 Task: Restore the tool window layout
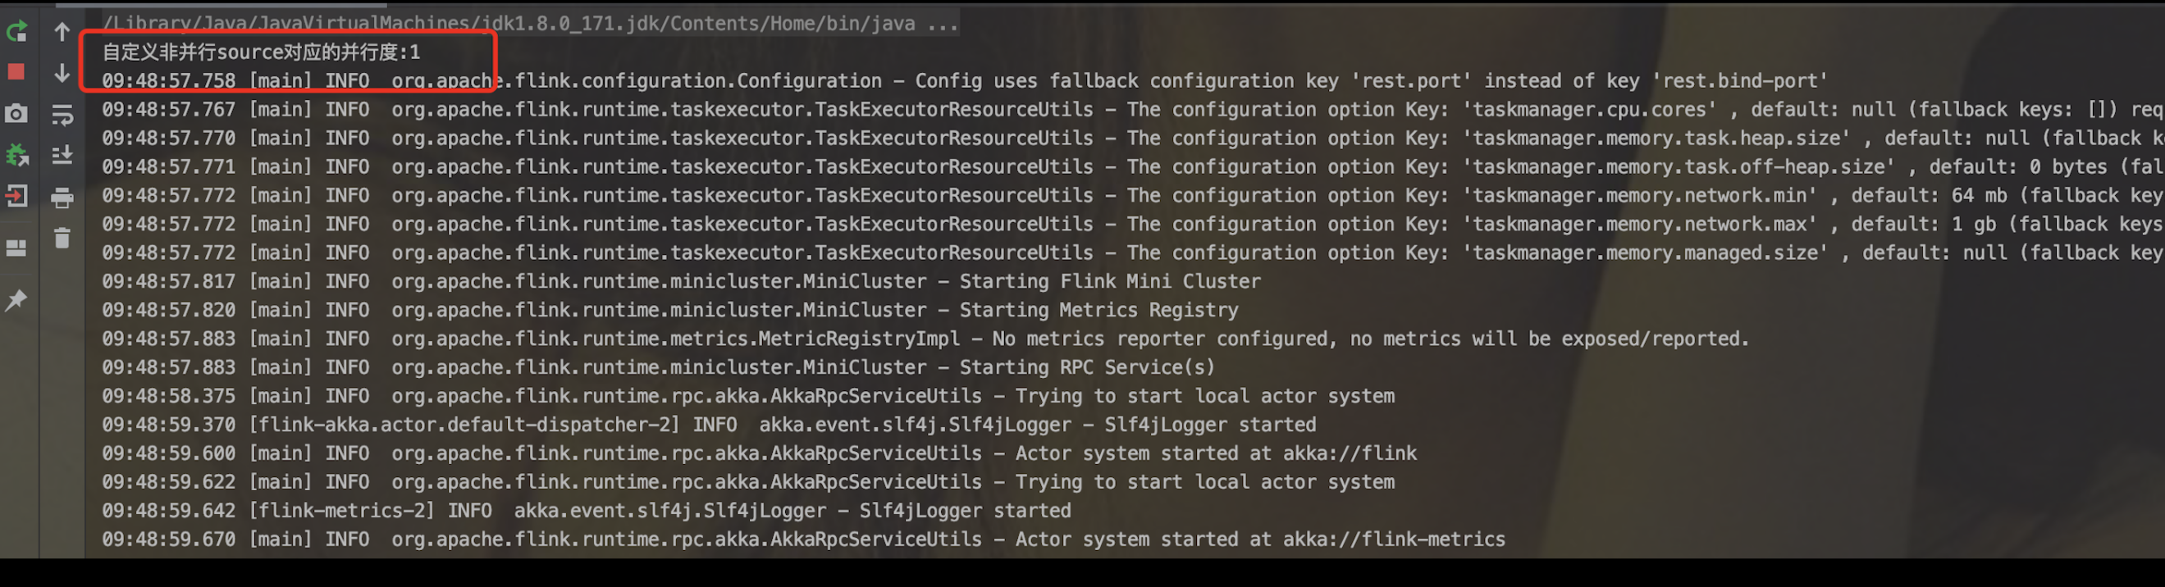tap(16, 248)
